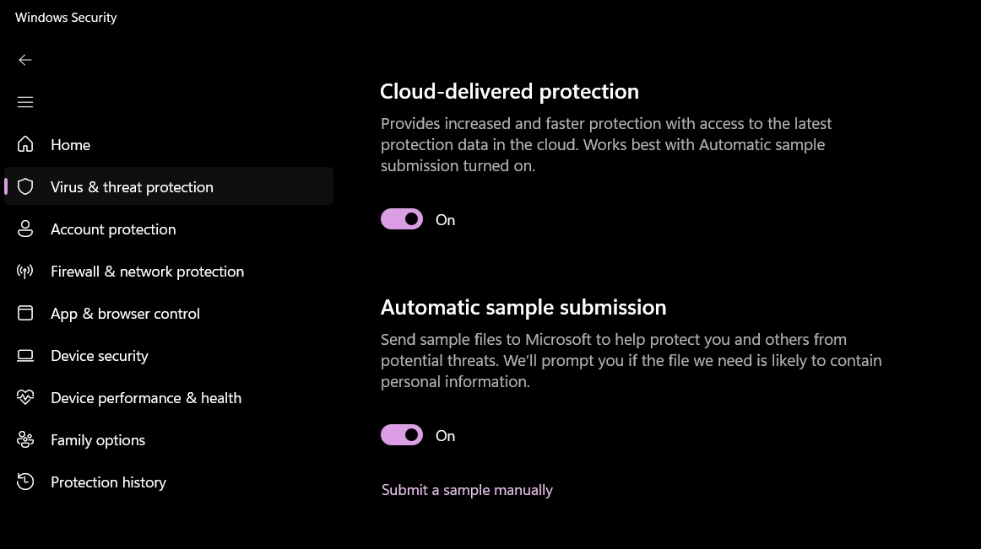981x549 pixels.
Task: Select the Virus & threat protection shield icon
Action: click(x=25, y=186)
